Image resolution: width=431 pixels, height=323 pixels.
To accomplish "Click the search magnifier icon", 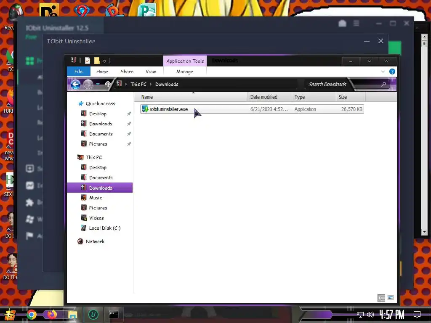I will [384, 84].
